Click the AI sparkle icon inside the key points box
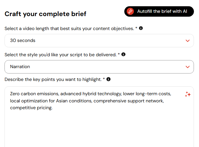Screen dimensions: 199x147 click(x=188, y=94)
